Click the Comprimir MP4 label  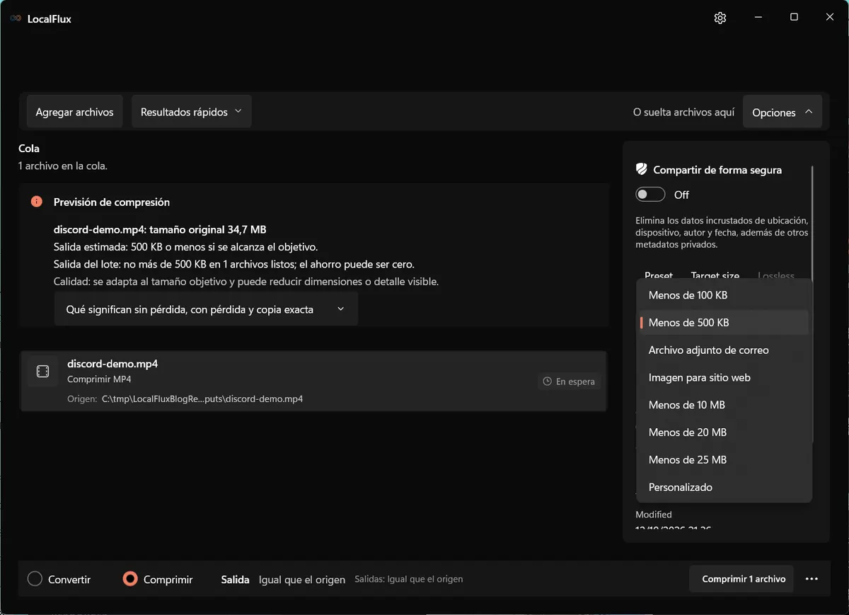click(99, 379)
